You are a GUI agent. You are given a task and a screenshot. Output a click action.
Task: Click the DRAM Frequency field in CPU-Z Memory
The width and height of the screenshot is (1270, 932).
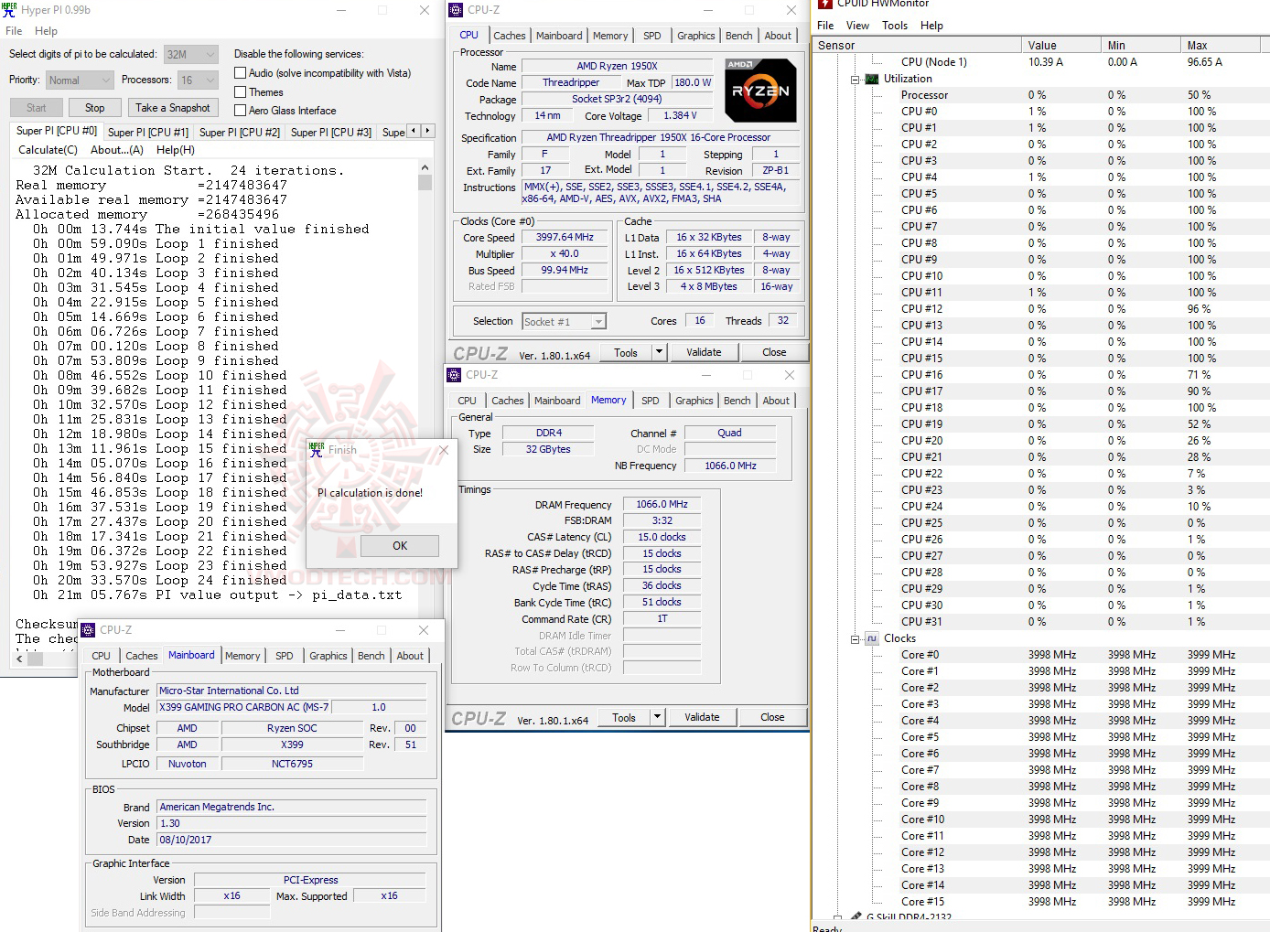click(x=662, y=505)
